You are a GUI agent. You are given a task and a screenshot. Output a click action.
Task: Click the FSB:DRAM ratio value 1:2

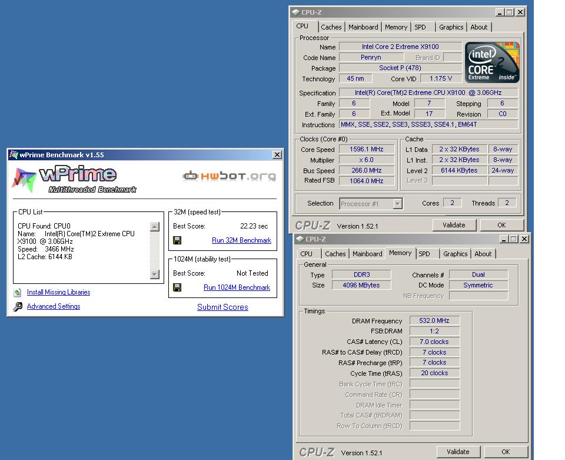434,331
